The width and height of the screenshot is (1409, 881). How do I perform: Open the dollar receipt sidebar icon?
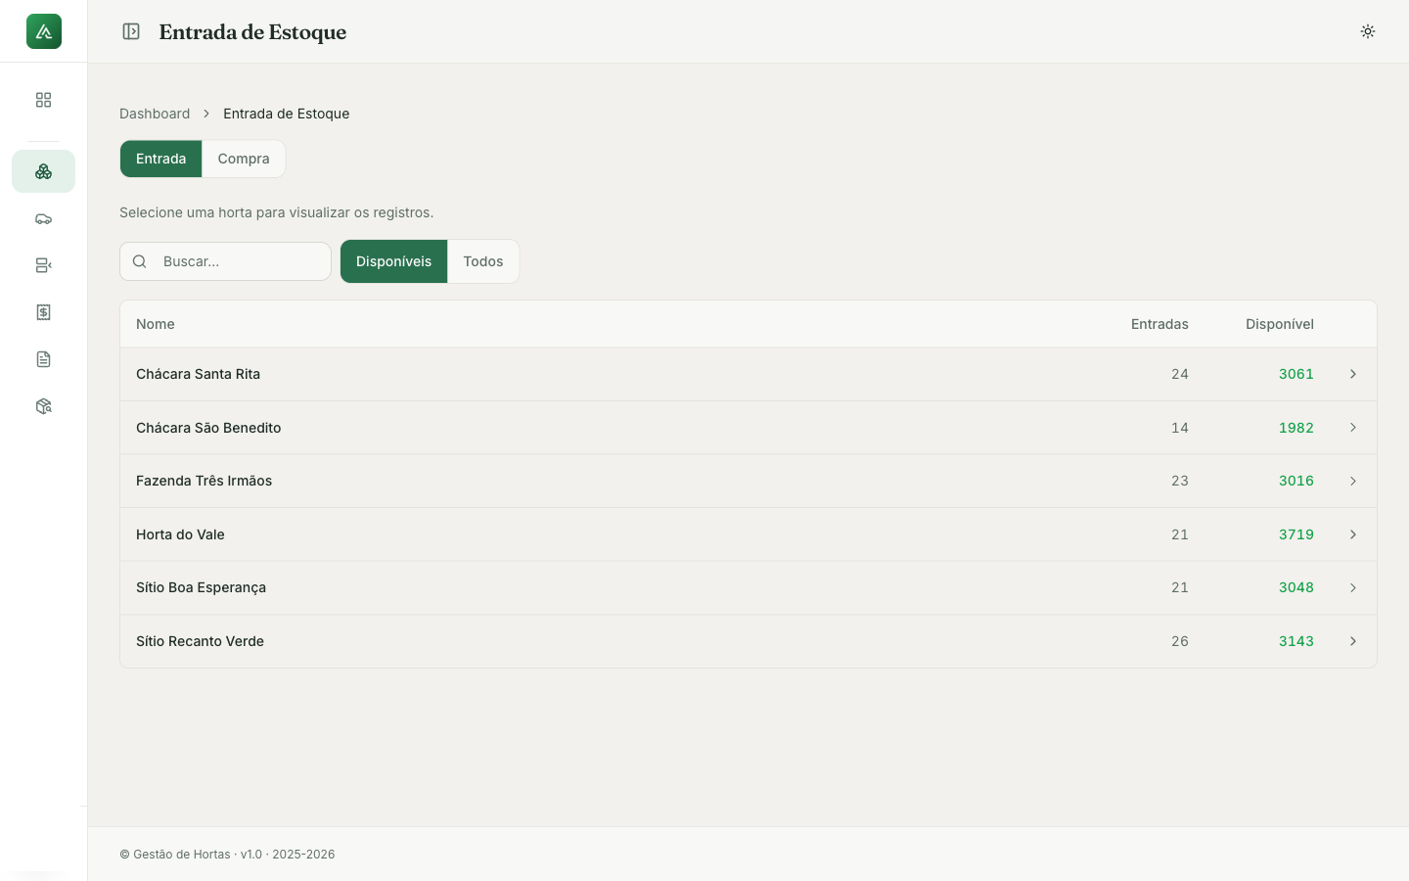[x=43, y=312]
